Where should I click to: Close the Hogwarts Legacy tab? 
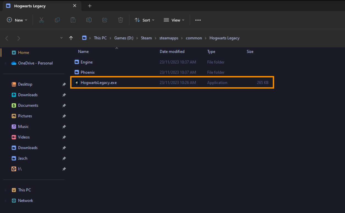pyautogui.click(x=75, y=6)
